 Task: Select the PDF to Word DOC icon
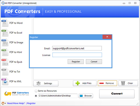(x=5, y=23)
